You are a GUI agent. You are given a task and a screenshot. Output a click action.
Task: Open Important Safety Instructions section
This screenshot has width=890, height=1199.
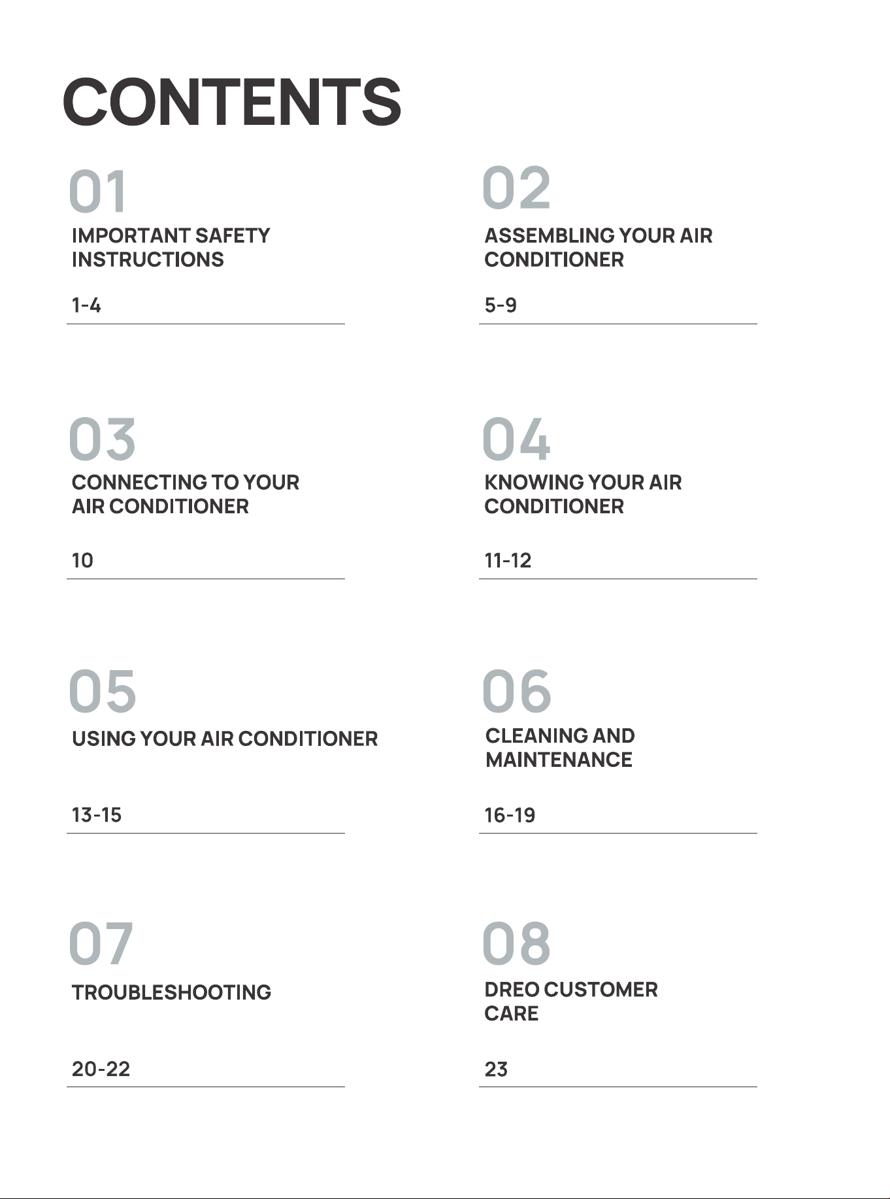point(171,247)
